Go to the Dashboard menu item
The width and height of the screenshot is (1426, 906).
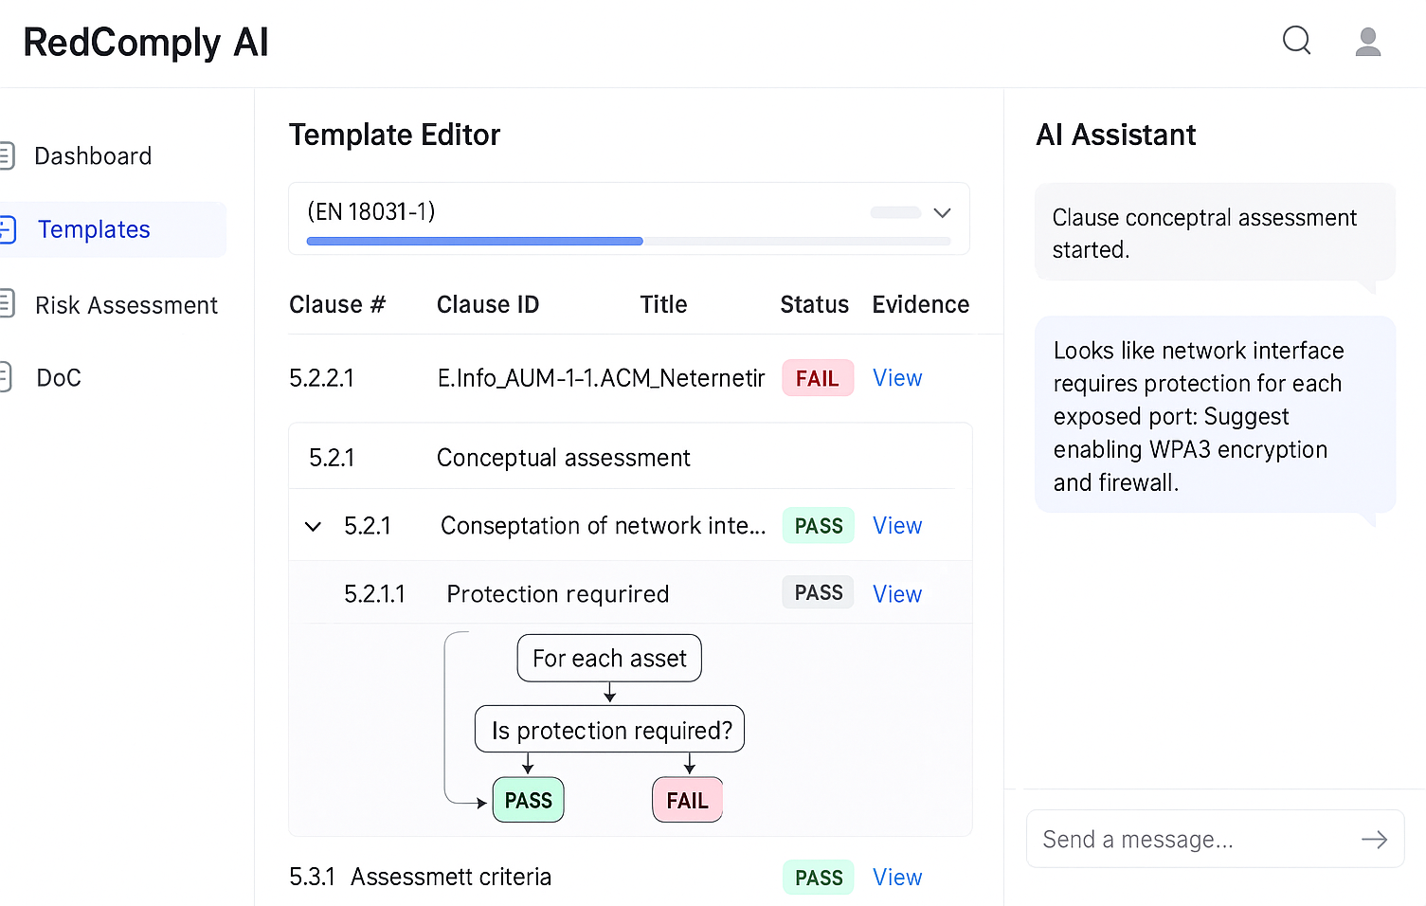93,156
